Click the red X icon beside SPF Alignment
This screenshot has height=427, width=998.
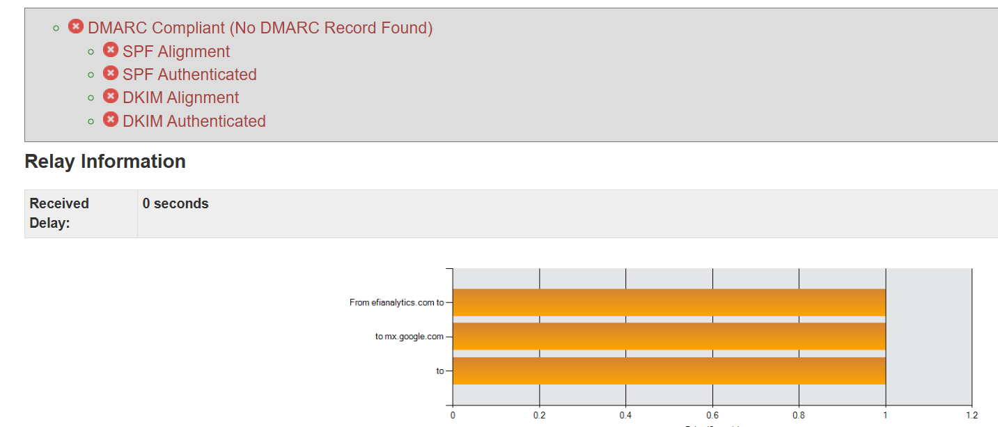tap(111, 49)
